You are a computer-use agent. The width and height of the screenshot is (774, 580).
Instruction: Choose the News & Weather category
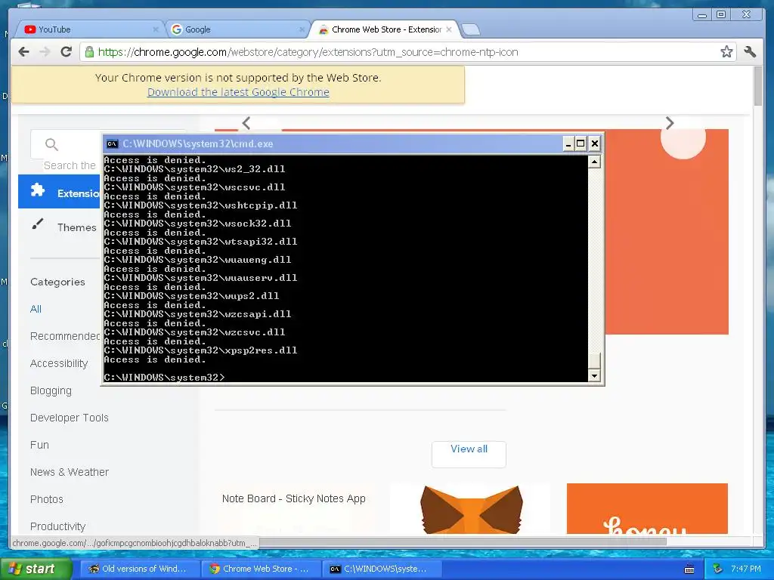pos(69,472)
